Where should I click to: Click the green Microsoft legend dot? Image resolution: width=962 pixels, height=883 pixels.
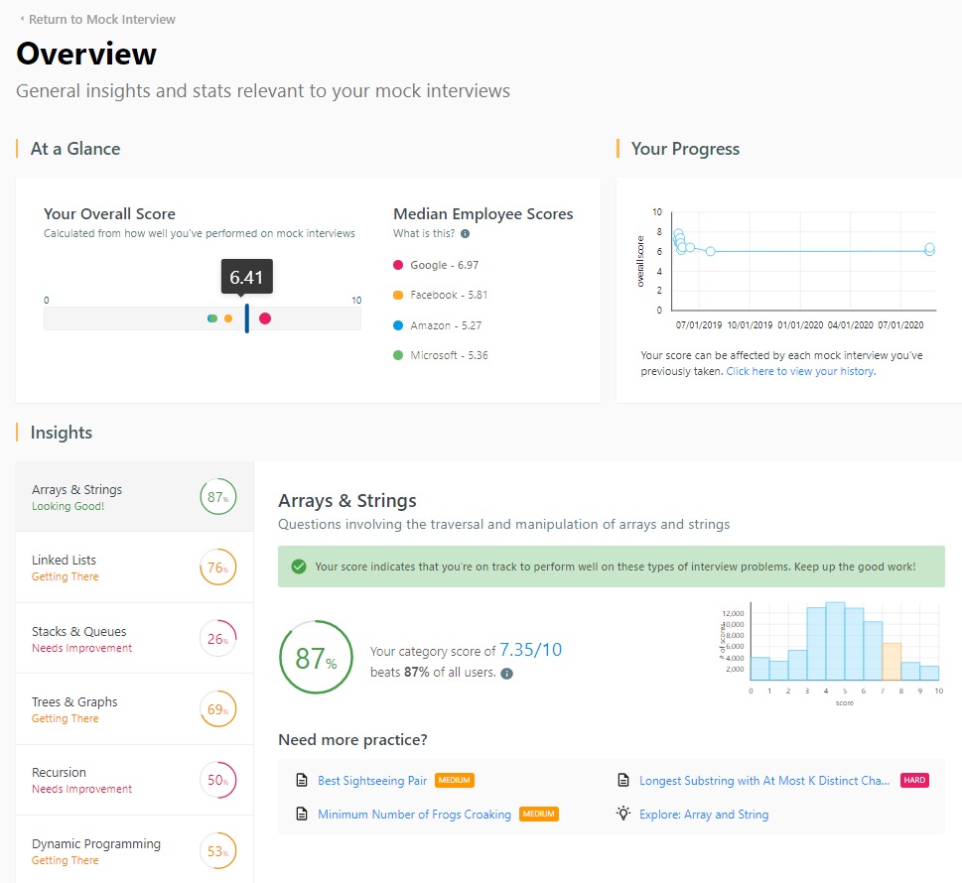point(398,355)
